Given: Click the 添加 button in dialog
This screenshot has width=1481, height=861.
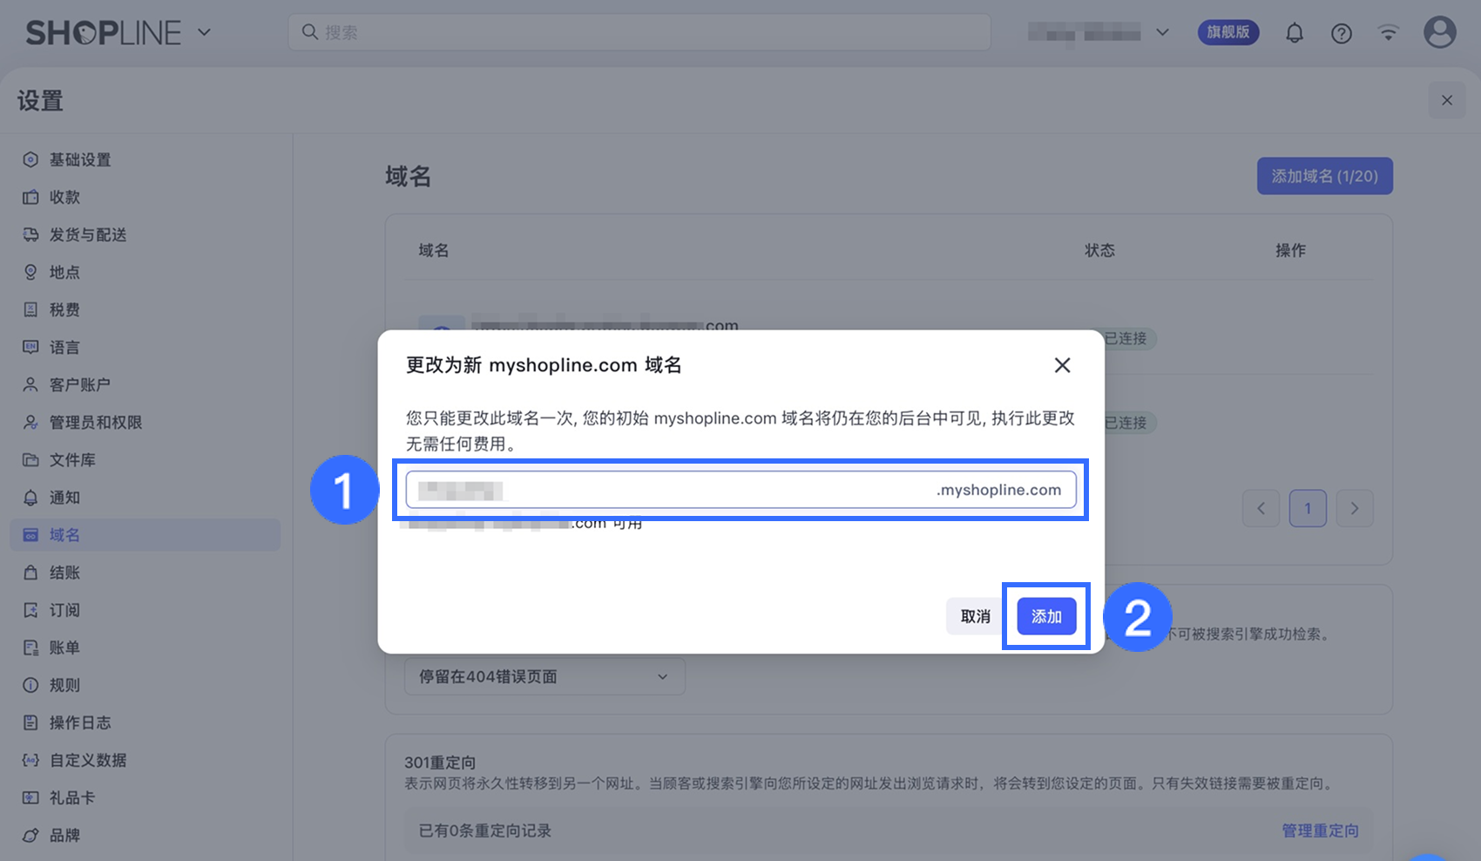Looking at the screenshot, I should coord(1046,616).
